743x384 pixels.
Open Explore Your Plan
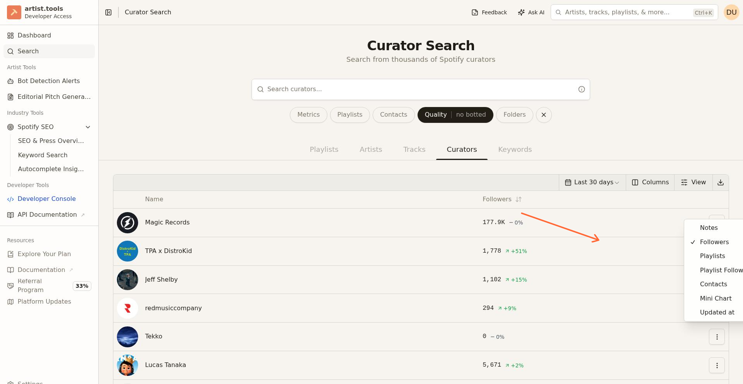pyautogui.click(x=49, y=254)
